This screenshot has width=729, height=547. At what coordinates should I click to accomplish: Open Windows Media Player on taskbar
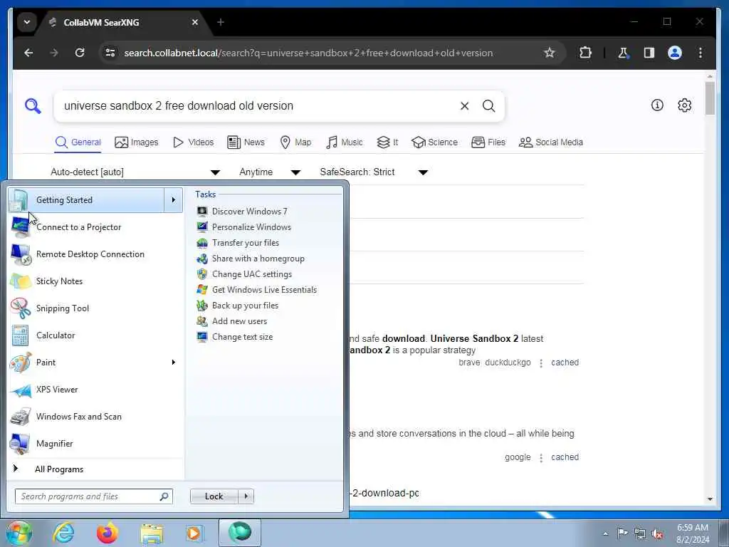[x=194, y=533]
